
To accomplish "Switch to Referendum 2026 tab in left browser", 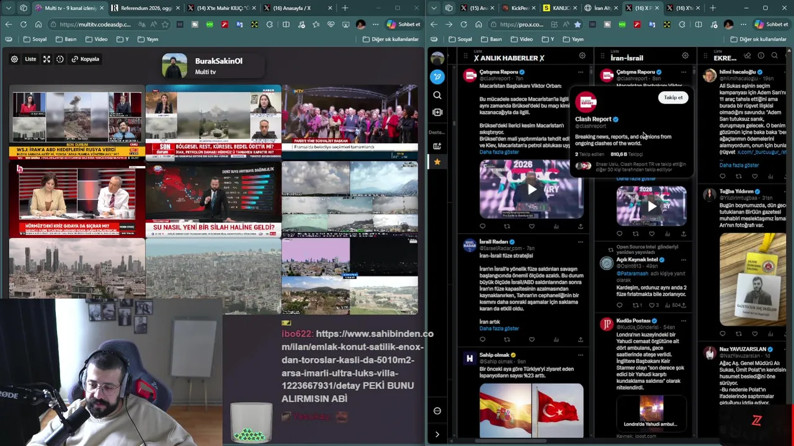I will click(146, 8).
